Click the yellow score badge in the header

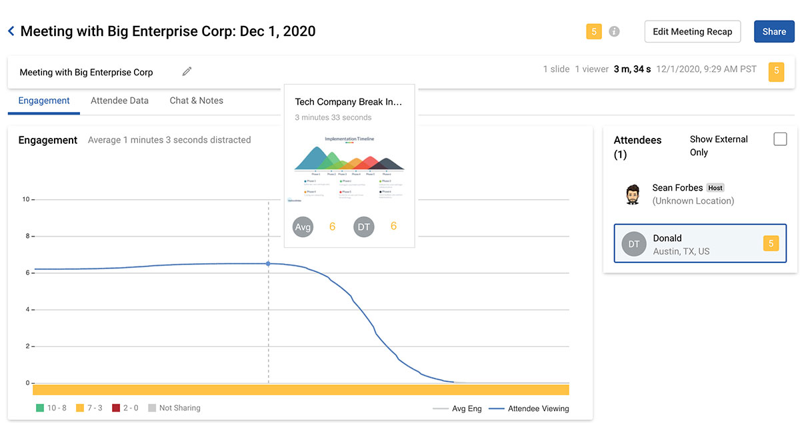pyautogui.click(x=594, y=31)
